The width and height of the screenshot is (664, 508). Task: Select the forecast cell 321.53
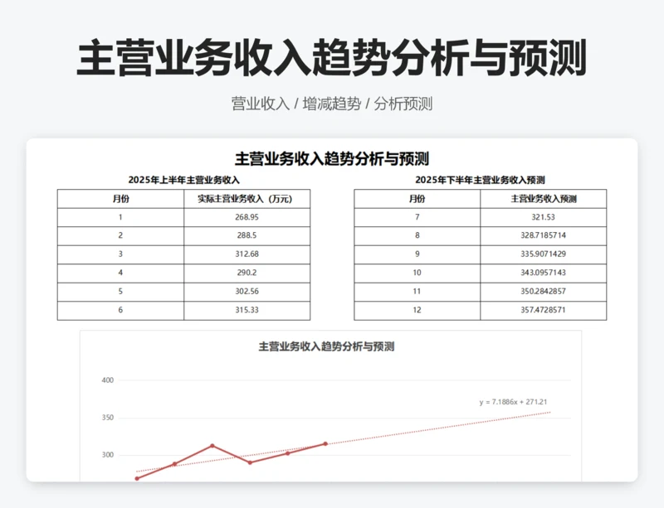(544, 217)
